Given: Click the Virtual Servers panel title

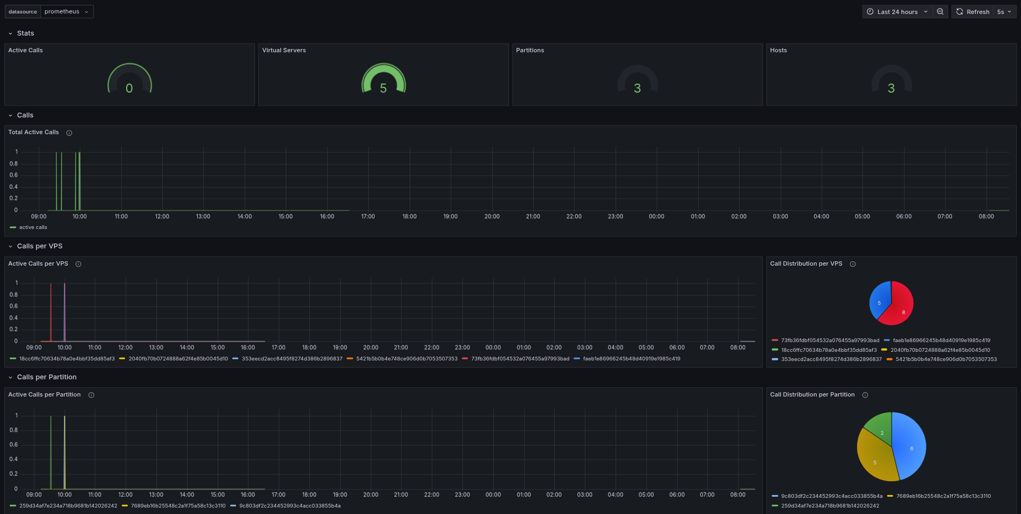Looking at the screenshot, I should [284, 50].
